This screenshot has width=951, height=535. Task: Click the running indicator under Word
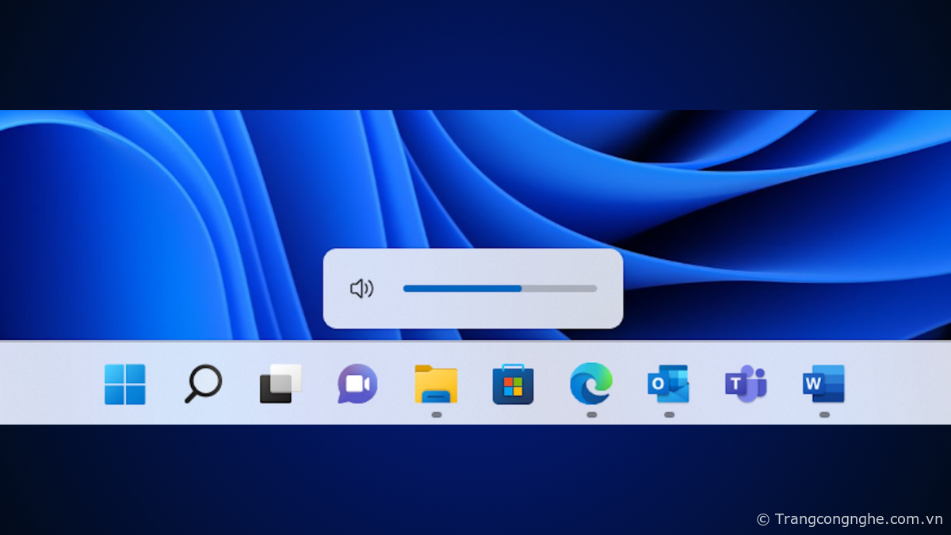click(x=824, y=415)
